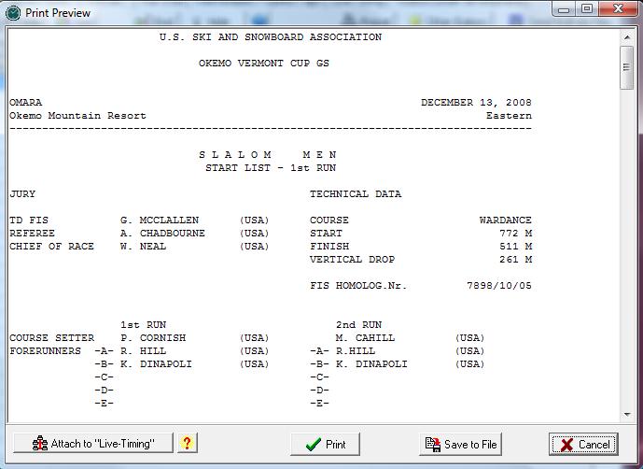The image size is (643, 469).
Task: Click the date "DECEMBER 13, 2008"
Action: point(477,102)
